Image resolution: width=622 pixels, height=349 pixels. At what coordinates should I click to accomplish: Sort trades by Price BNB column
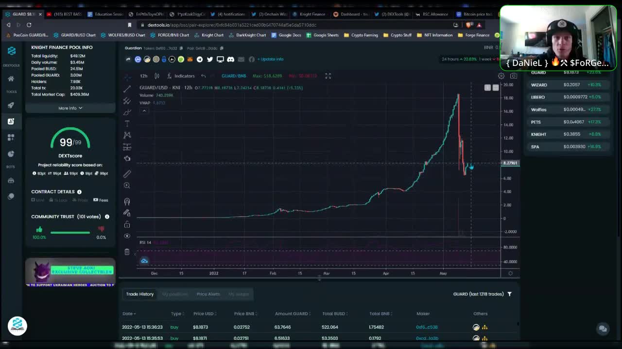click(x=245, y=314)
